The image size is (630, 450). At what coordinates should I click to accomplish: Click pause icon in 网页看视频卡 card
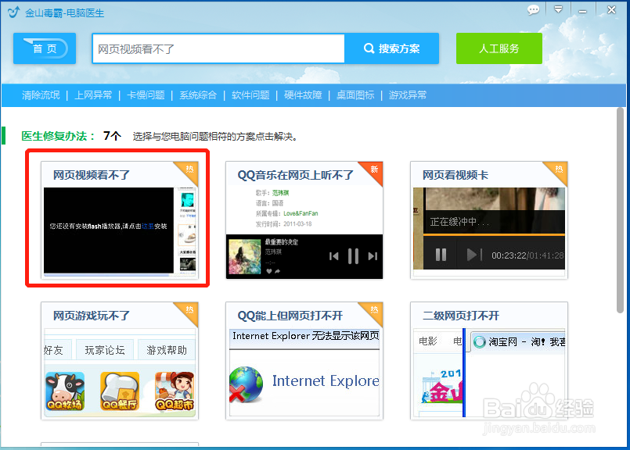pos(441,255)
